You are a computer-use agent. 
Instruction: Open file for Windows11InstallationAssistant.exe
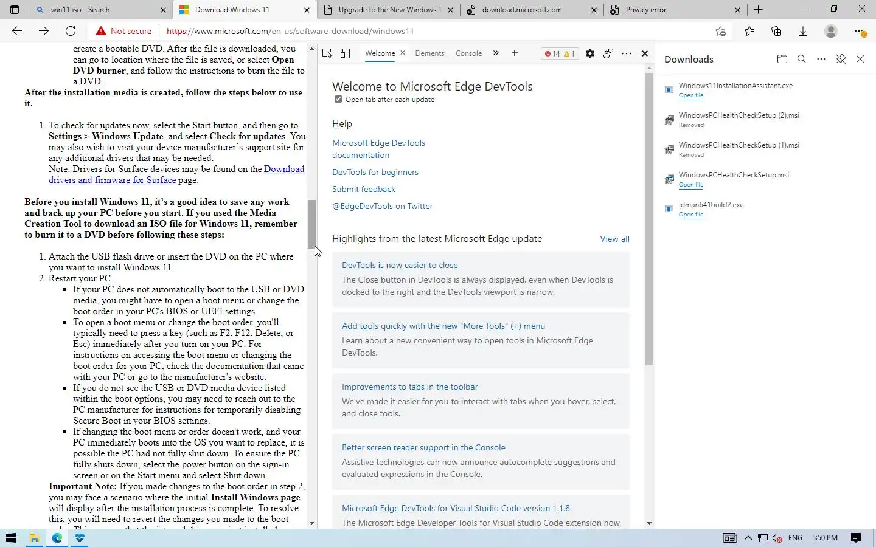[690, 95]
